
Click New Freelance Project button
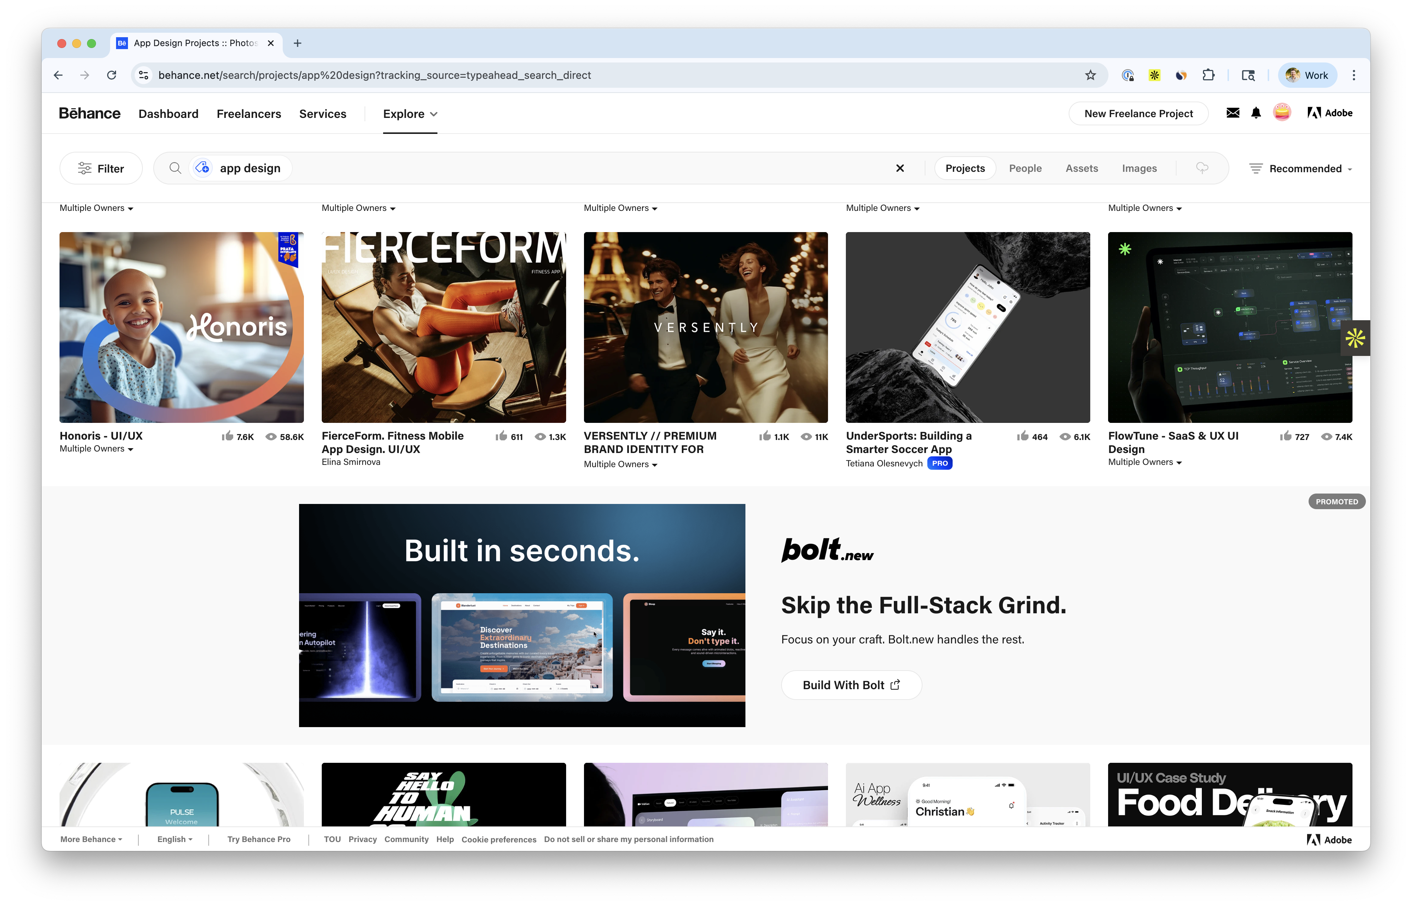tap(1139, 113)
